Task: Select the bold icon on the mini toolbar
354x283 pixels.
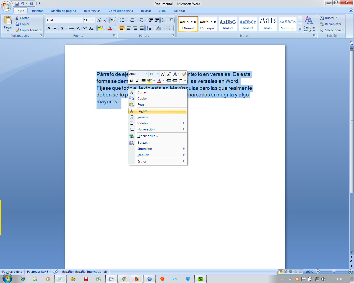Action: pos(131,81)
